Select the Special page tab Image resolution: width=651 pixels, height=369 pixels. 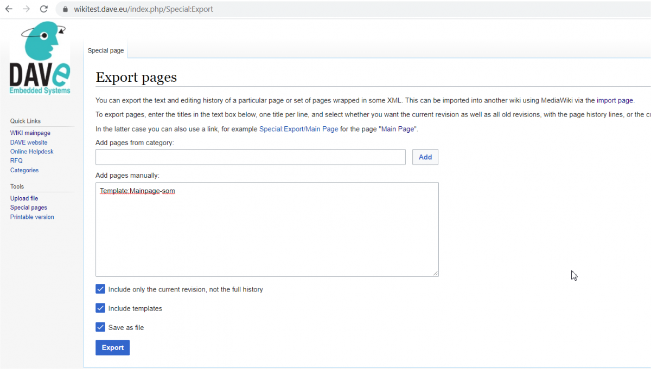point(106,50)
